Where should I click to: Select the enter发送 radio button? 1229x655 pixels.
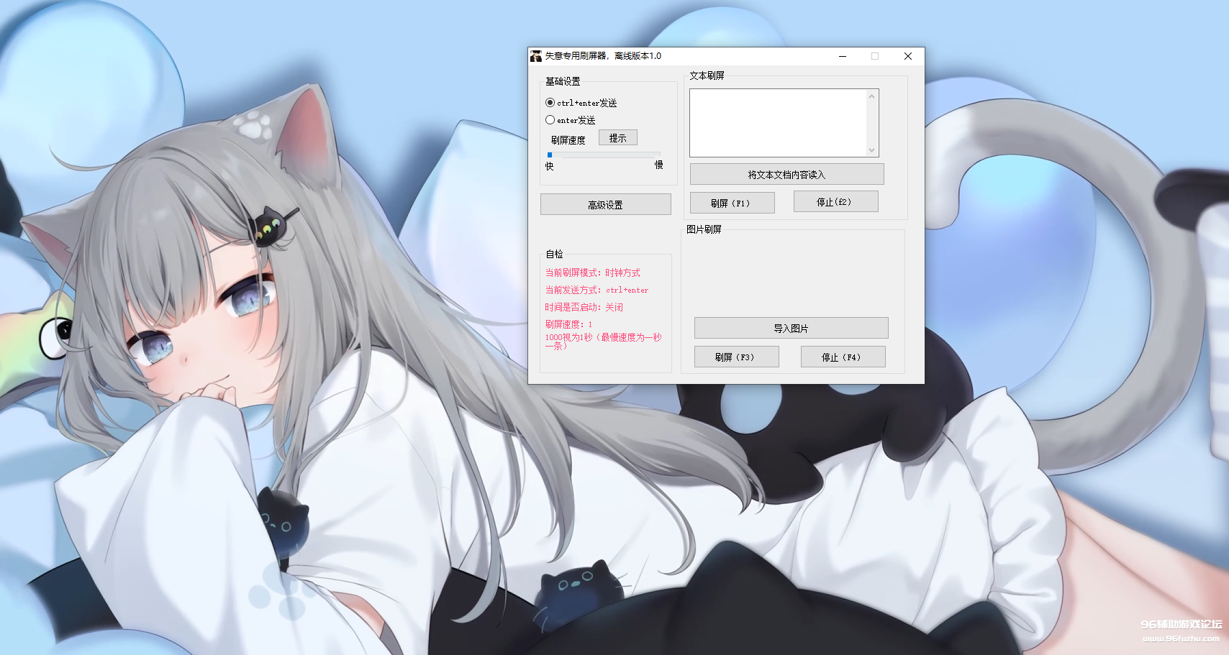[x=550, y=119]
